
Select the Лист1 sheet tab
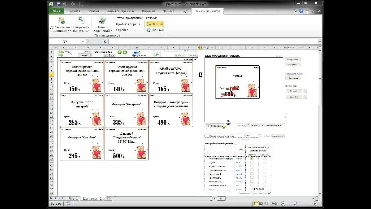(x=73, y=199)
